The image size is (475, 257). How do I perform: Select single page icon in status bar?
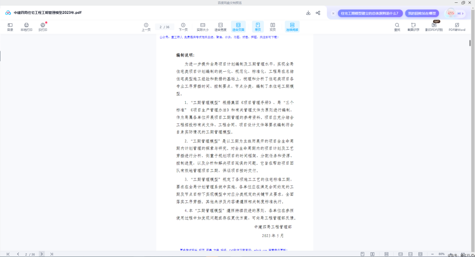coord(362,254)
